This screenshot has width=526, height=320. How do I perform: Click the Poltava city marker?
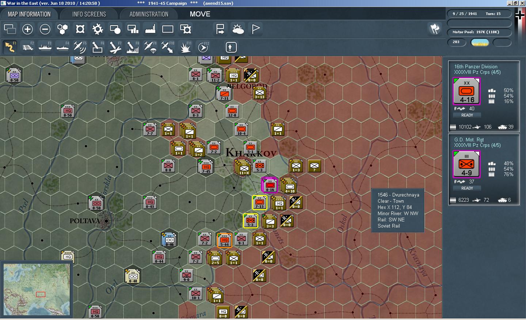coord(106,221)
